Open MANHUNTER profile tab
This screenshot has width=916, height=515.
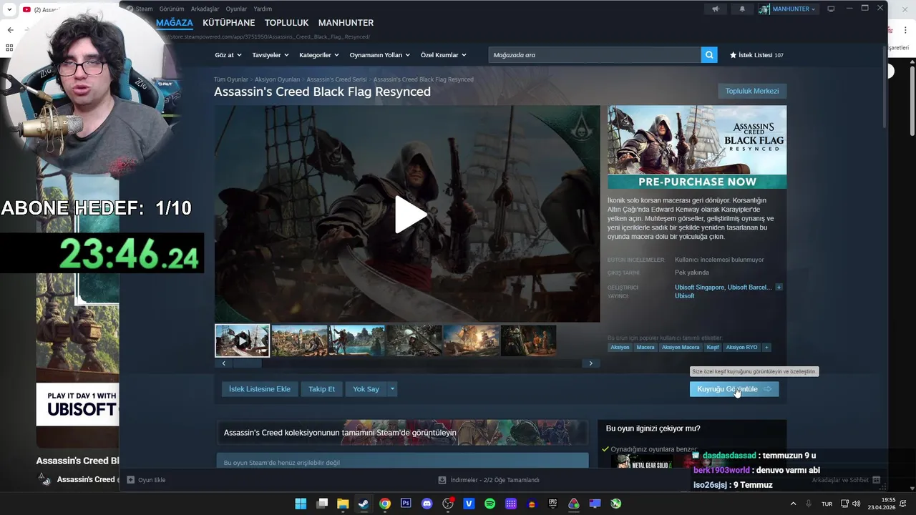(346, 23)
